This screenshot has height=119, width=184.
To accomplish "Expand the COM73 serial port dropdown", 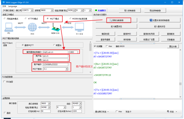I will tap(32, 10).
